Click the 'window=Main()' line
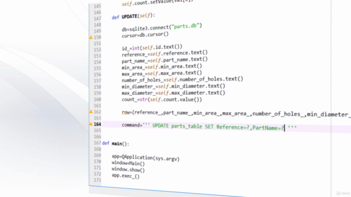Screen dimensions: 351x197 (128, 163)
